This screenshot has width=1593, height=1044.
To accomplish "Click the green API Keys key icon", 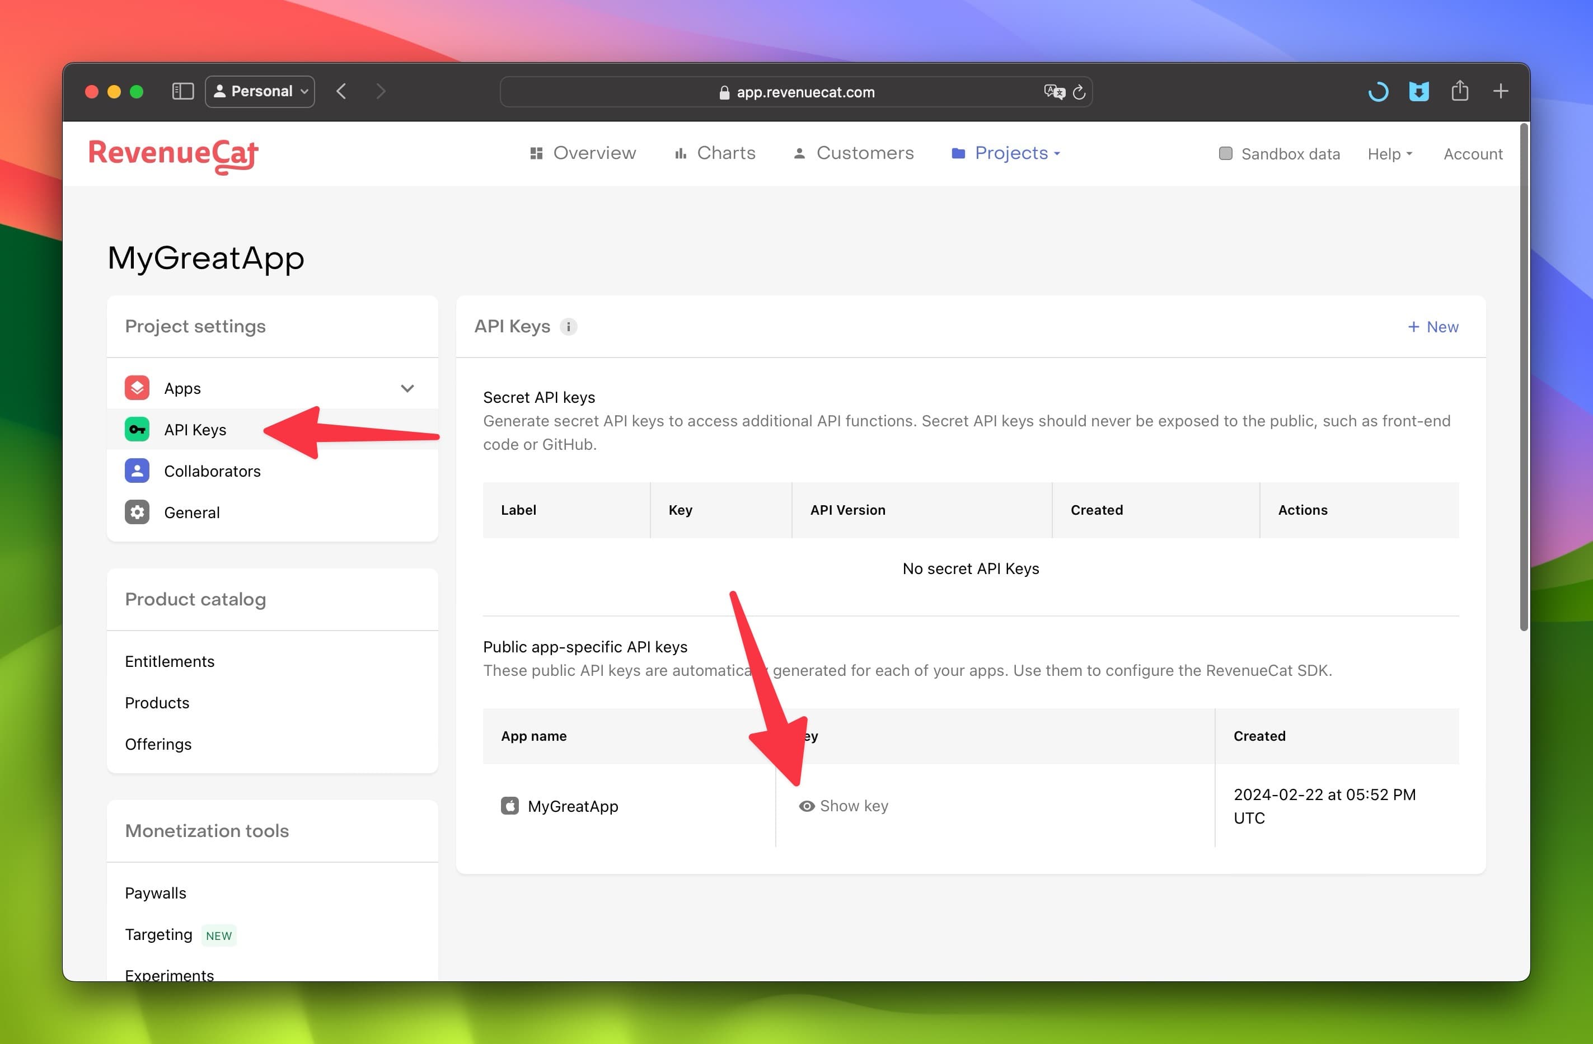I will coord(137,430).
